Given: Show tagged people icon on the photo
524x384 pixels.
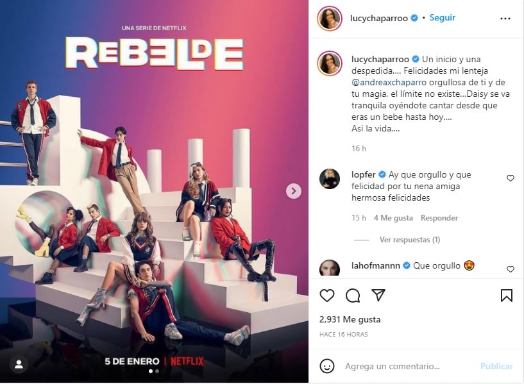Looking at the screenshot, I should [19, 364].
